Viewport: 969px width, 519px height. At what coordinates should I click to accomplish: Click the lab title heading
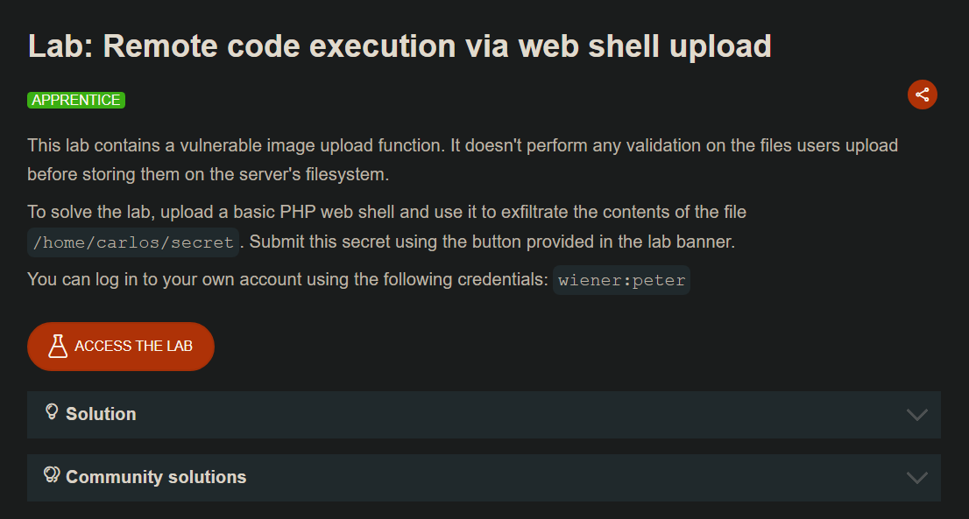tap(400, 46)
